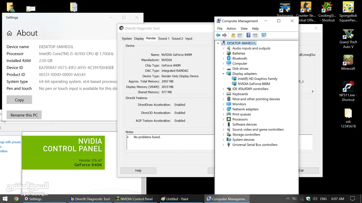Viewport: 362px width, 203px height.
Task: Open the File menu in Computer Management
Action: click(220, 28)
